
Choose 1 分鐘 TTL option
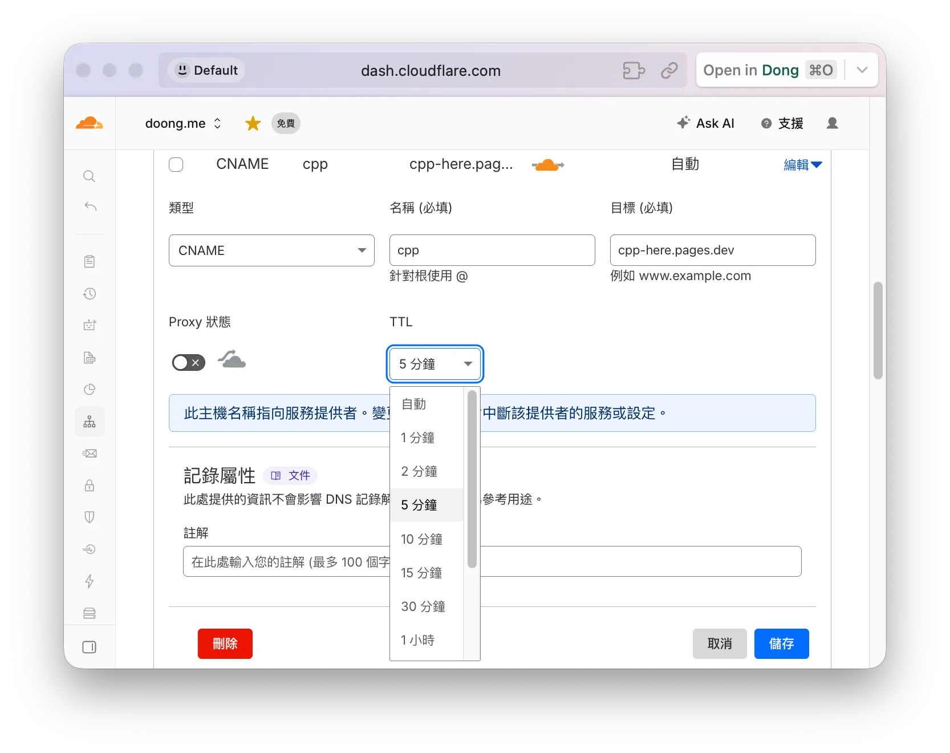point(427,438)
